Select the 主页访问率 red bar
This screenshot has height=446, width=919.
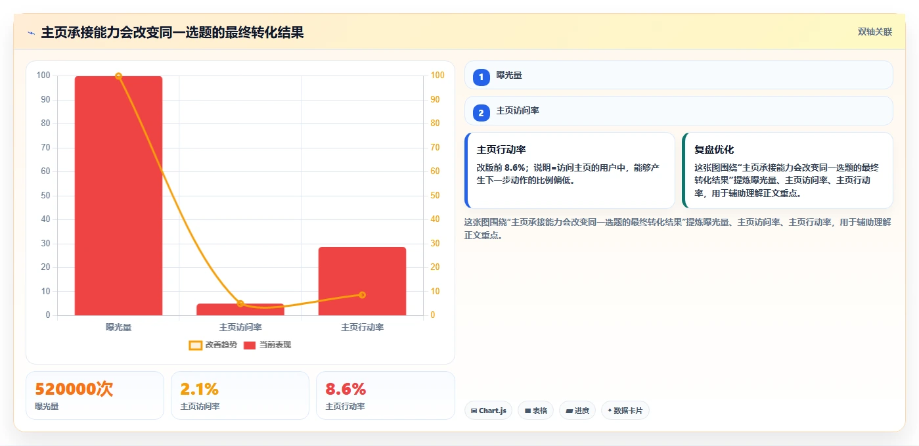pyautogui.click(x=240, y=309)
